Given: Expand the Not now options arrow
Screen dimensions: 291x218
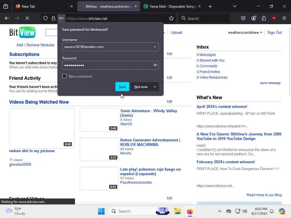Looking at the screenshot, I should pos(155,87).
